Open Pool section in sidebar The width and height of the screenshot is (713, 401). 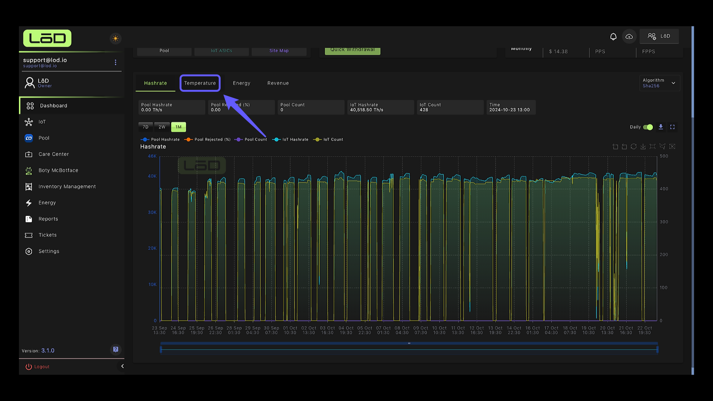tap(72, 138)
